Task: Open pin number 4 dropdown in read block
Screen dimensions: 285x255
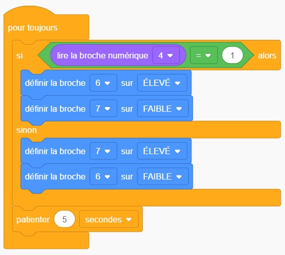Action: (166, 55)
